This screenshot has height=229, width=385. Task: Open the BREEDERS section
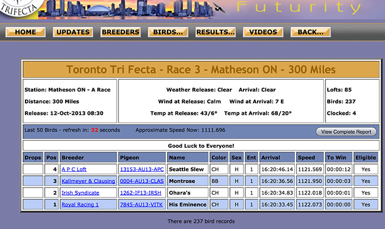121,32
